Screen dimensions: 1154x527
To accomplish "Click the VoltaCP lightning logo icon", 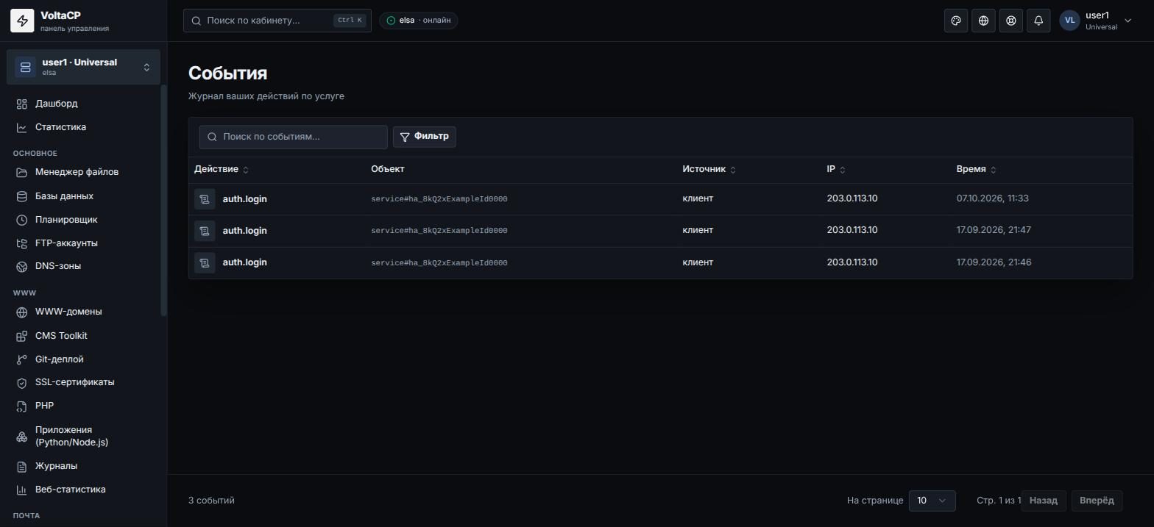I will (22, 21).
